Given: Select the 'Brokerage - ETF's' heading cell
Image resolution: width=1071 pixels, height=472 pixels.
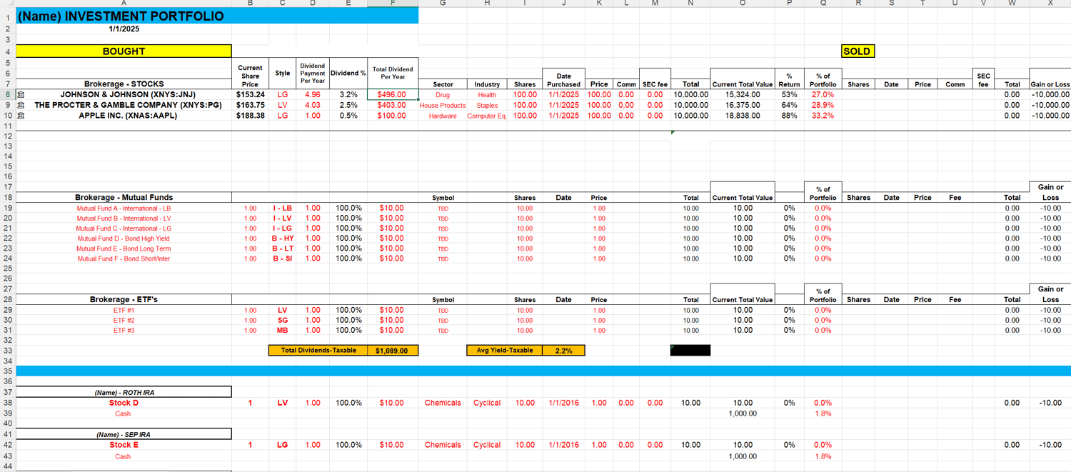Looking at the screenshot, I should pos(124,300).
